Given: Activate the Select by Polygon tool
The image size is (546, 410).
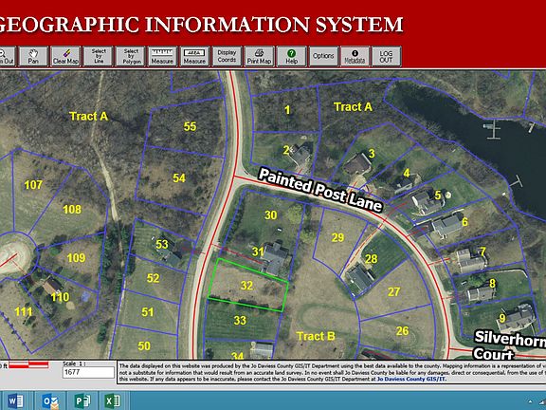Looking at the screenshot, I should [x=131, y=57].
